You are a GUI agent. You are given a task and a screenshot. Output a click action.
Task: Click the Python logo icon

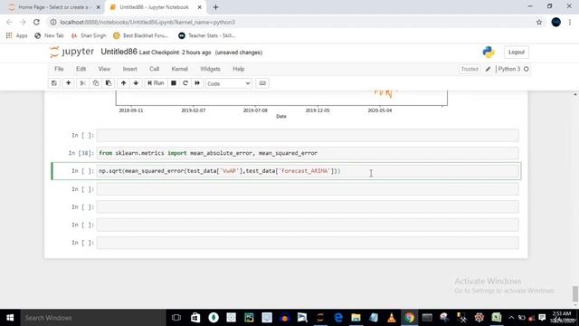489,53
